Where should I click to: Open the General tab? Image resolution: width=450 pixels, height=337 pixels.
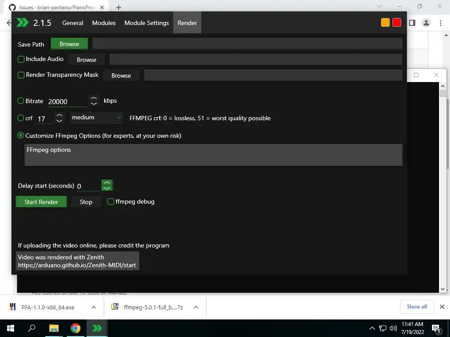click(x=73, y=23)
